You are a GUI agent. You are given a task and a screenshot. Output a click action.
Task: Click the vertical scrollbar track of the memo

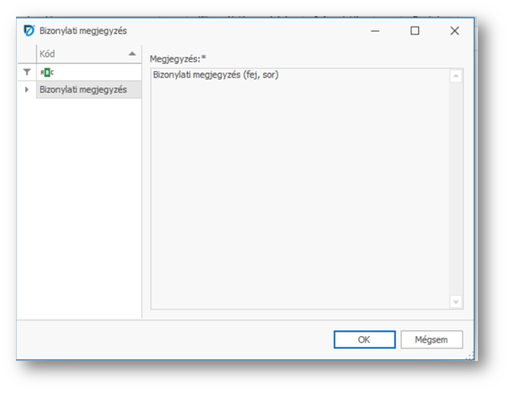click(456, 191)
